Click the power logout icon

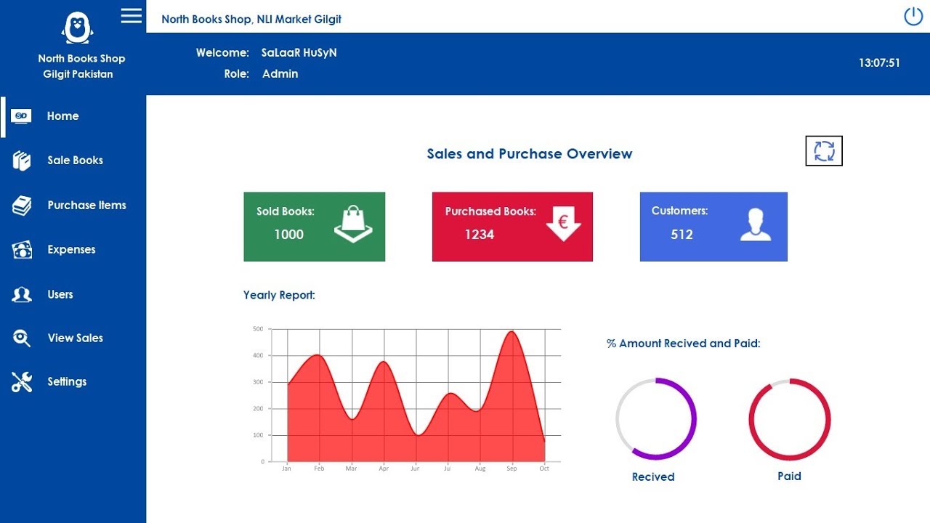point(913,16)
